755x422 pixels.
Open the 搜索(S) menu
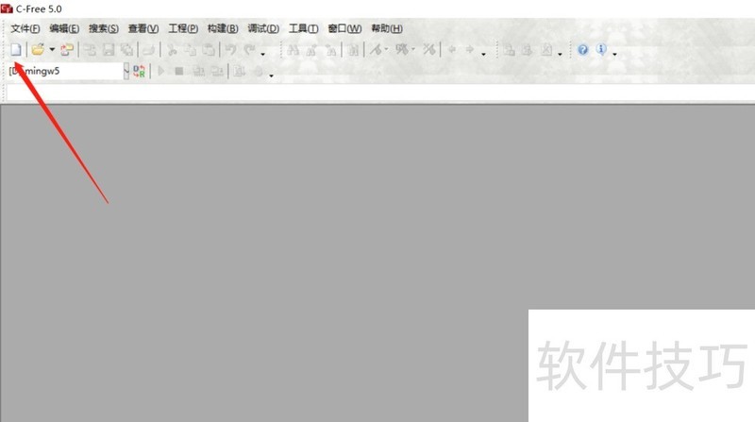[x=104, y=28]
